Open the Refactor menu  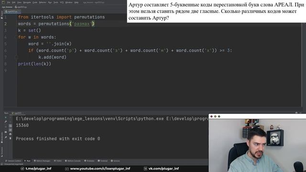coord(43,2)
